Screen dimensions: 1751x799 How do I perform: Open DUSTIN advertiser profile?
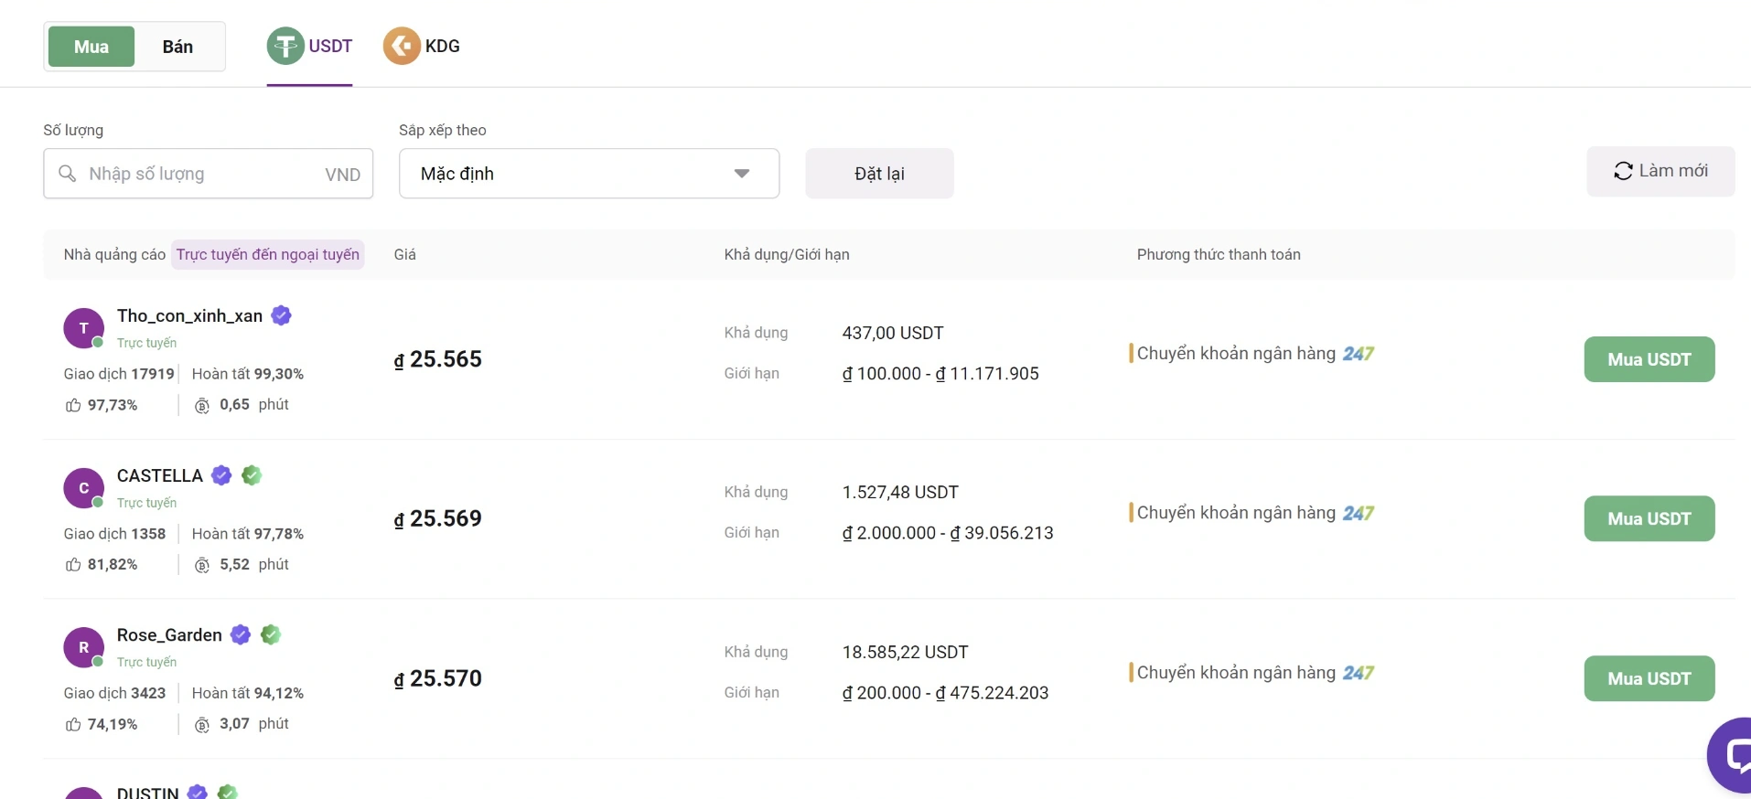pyautogui.click(x=147, y=793)
